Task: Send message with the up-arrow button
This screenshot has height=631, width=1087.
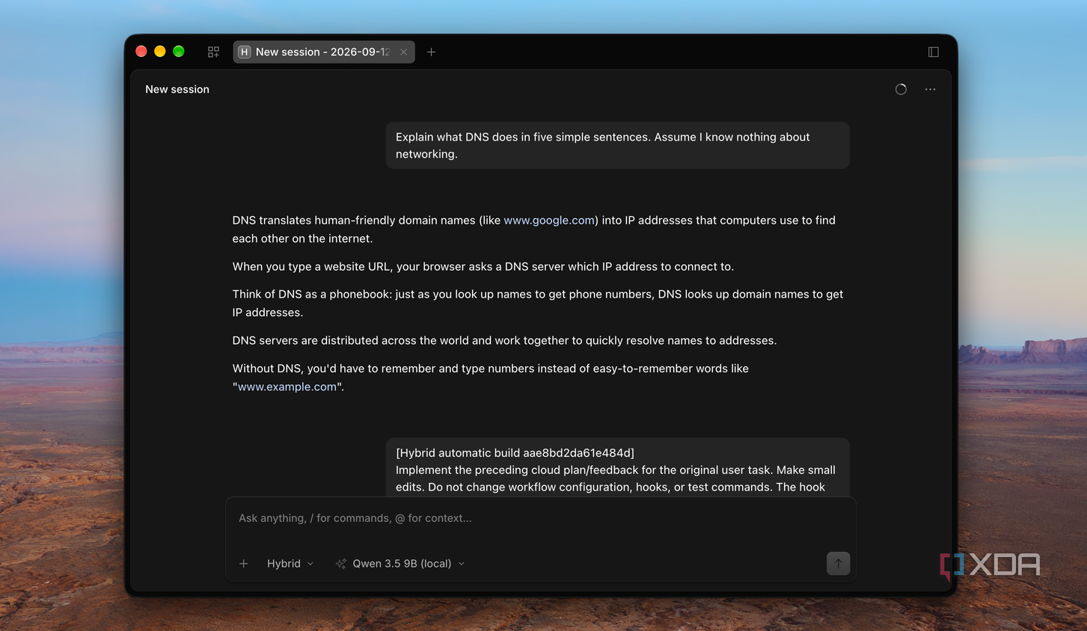Action: click(x=838, y=564)
